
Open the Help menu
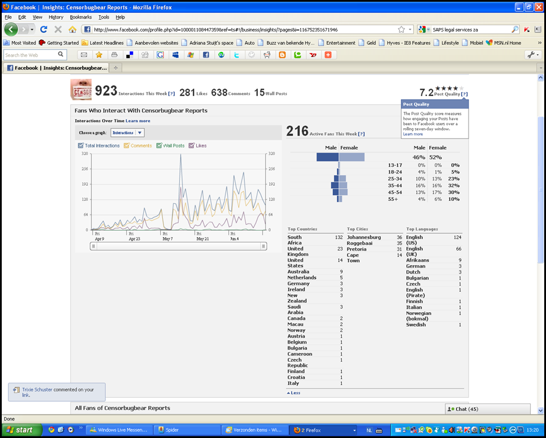pyautogui.click(x=120, y=17)
